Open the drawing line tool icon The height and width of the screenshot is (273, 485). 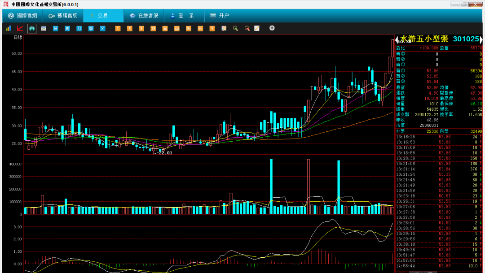point(257,28)
